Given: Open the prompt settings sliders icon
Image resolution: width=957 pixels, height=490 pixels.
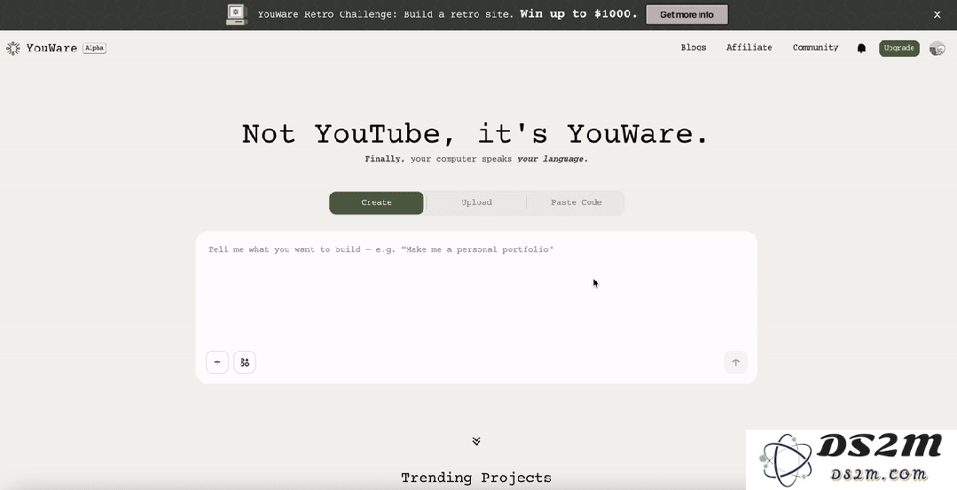Looking at the screenshot, I should [245, 362].
